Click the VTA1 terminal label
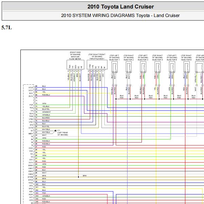 (31, 122)
